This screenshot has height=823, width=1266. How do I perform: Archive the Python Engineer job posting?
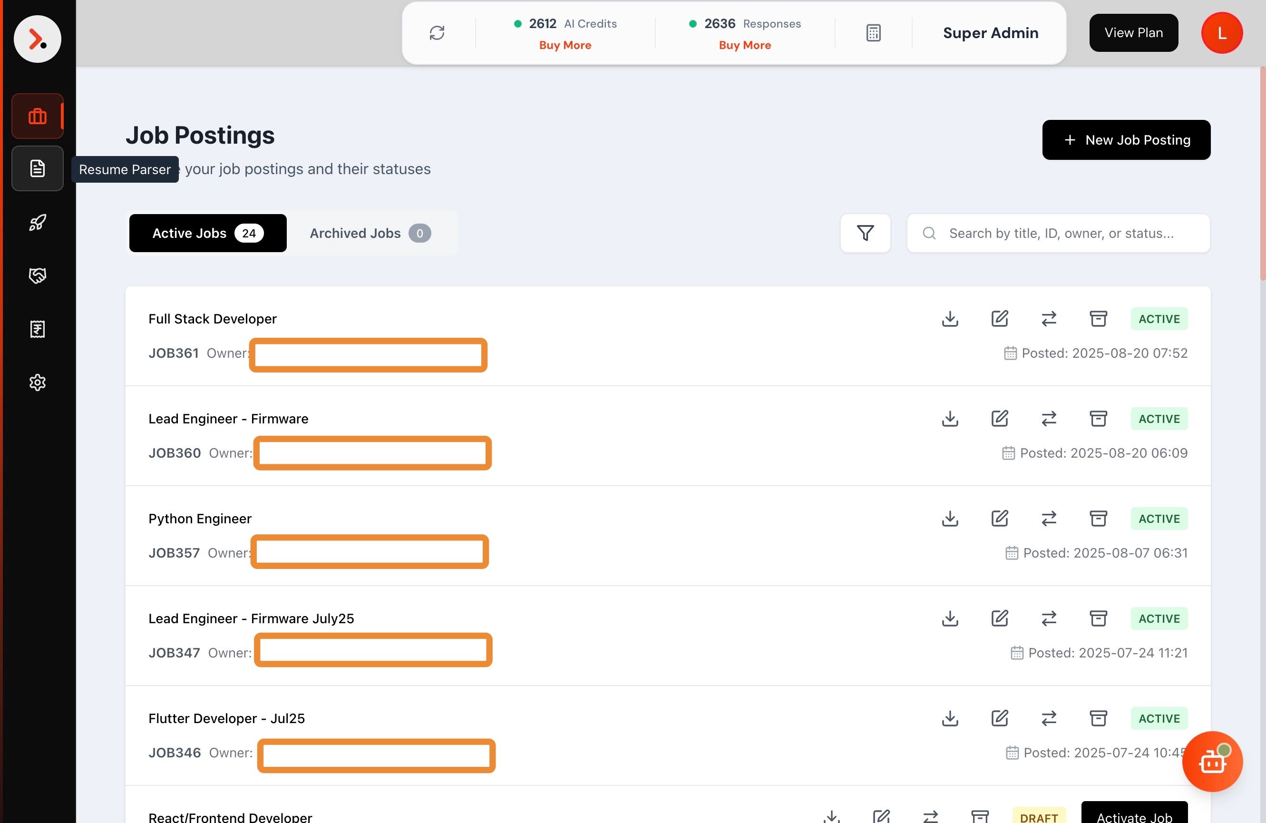click(x=1099, y=518)
